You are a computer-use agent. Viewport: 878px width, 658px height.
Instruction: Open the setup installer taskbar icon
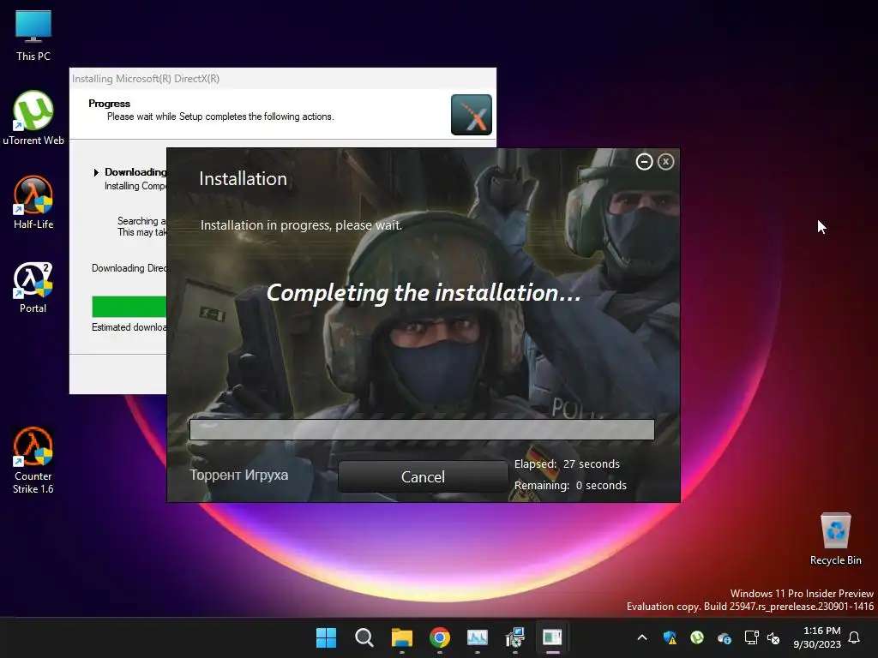(x=515, y=637)
